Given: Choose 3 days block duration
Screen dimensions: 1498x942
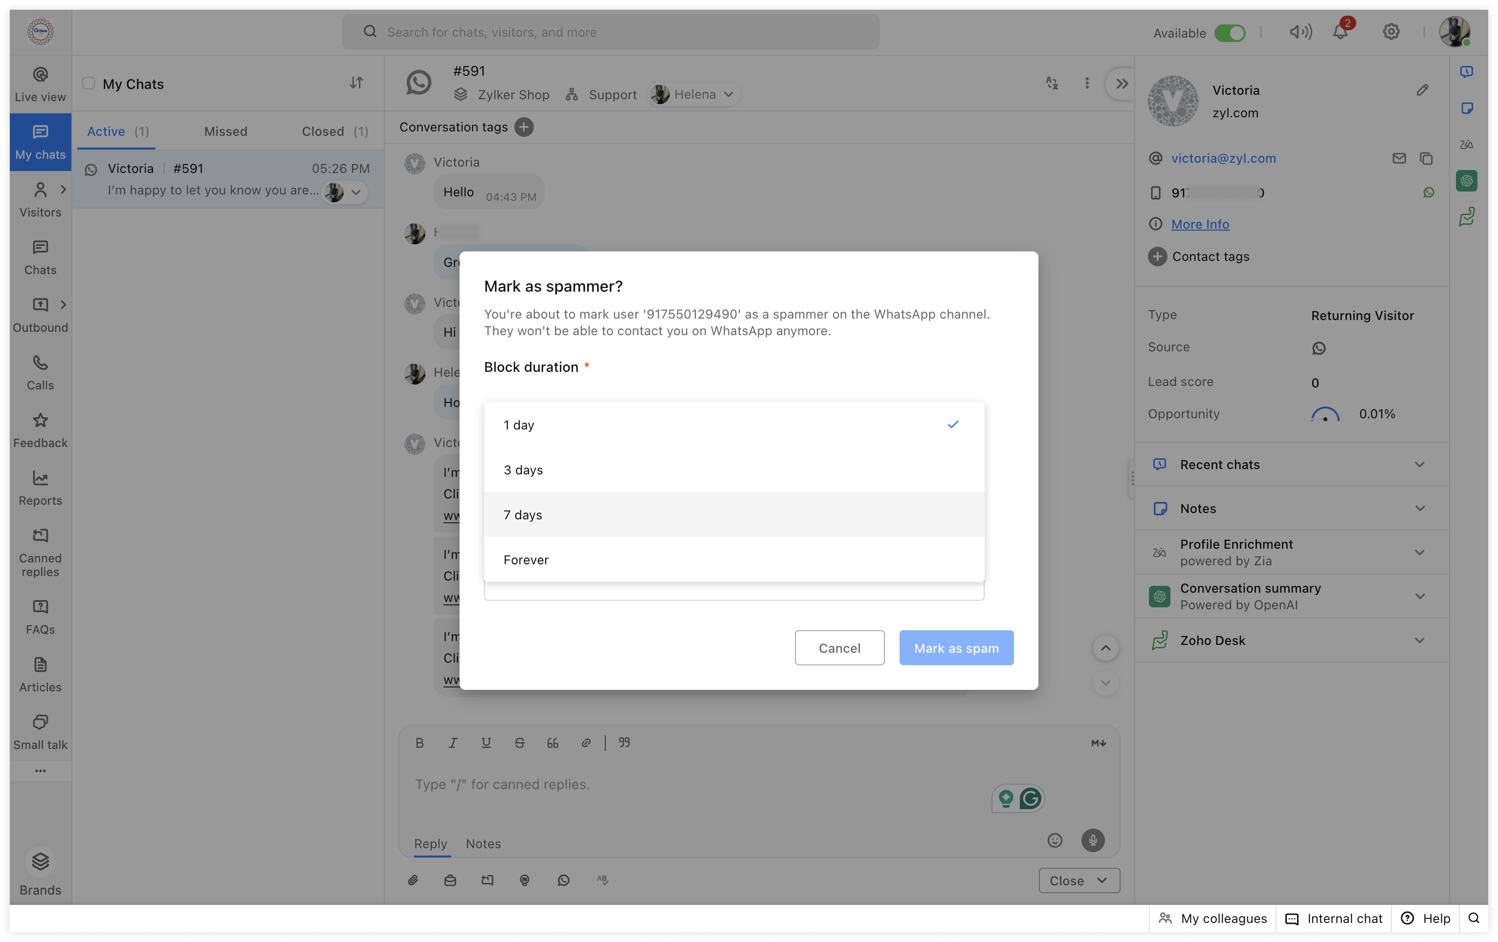Looking at the screenshot, I should pyautogui.click(x=733, y=470).
